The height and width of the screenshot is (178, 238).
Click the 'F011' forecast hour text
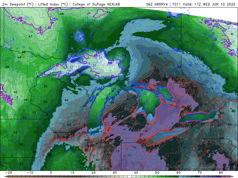[176, 4]
